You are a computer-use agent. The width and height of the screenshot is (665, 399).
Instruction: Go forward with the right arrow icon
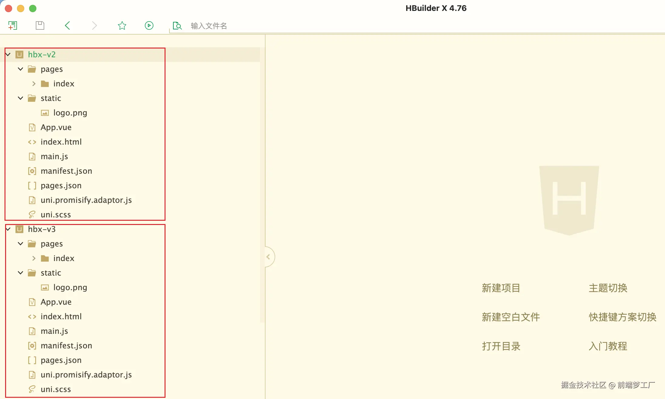(94, 25)
